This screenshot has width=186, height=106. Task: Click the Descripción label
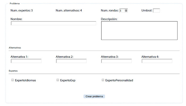pyautogui.click(x=109, y=19)
